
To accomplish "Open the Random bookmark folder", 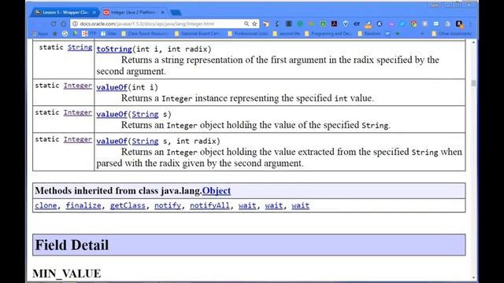I will [369, 33].
